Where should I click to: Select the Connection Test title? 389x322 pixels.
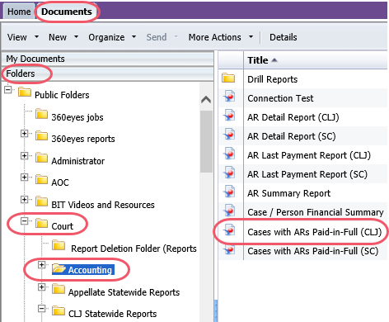(280, 98)
